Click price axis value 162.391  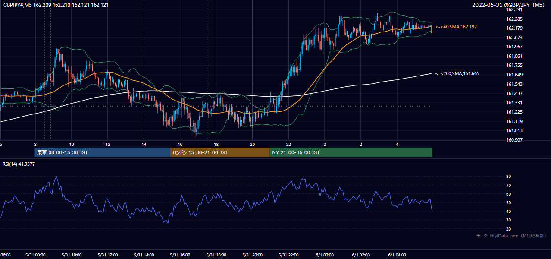click(x=514, y=9)
